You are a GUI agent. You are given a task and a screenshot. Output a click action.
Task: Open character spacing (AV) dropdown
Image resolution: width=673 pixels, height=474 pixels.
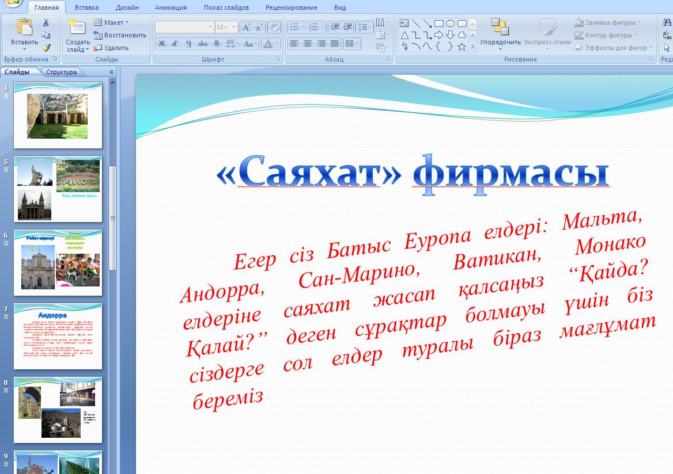click(232, 43)
